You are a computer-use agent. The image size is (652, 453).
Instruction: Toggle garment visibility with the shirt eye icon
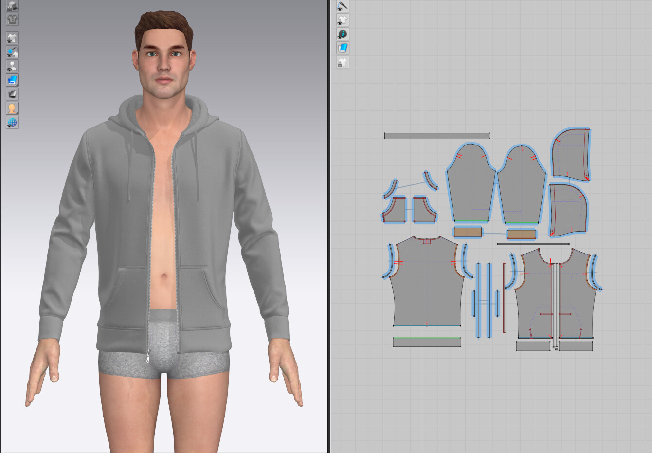(12, 36)
